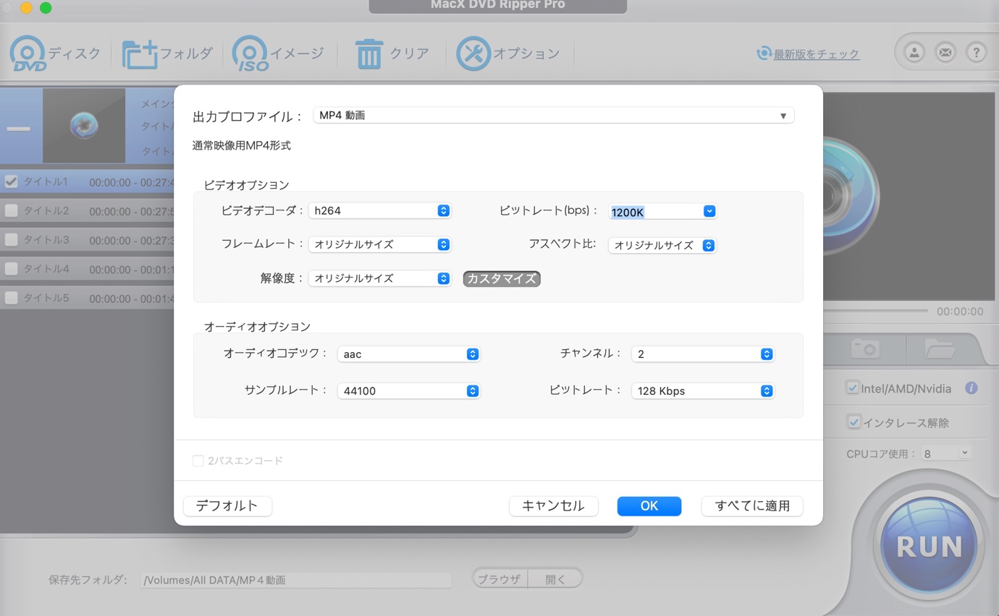Screen dimensions: 999x616
Task: Click the user account icon
Action: tap(914, 52)
